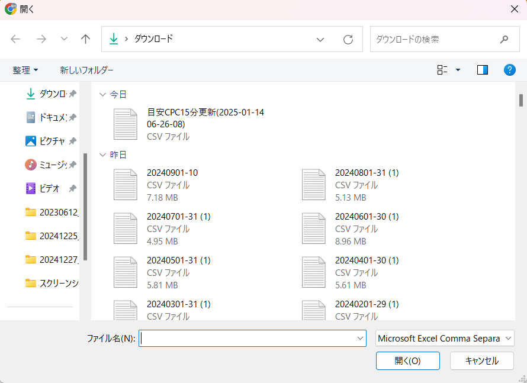Click the search magnifier icon
Screen dimensions: 527x383
504,40
